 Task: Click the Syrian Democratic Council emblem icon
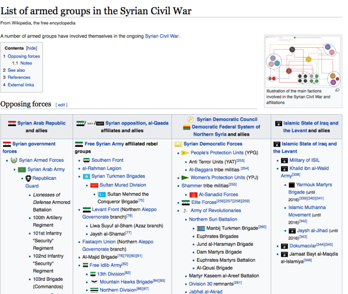(x=190, y=119)
